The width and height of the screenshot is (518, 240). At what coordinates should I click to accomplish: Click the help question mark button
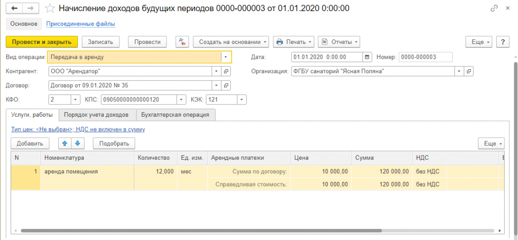502,42
